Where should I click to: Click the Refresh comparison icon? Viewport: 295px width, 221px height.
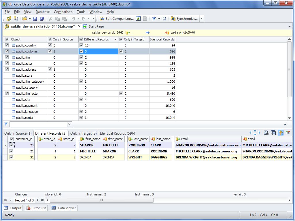(138, 19)
